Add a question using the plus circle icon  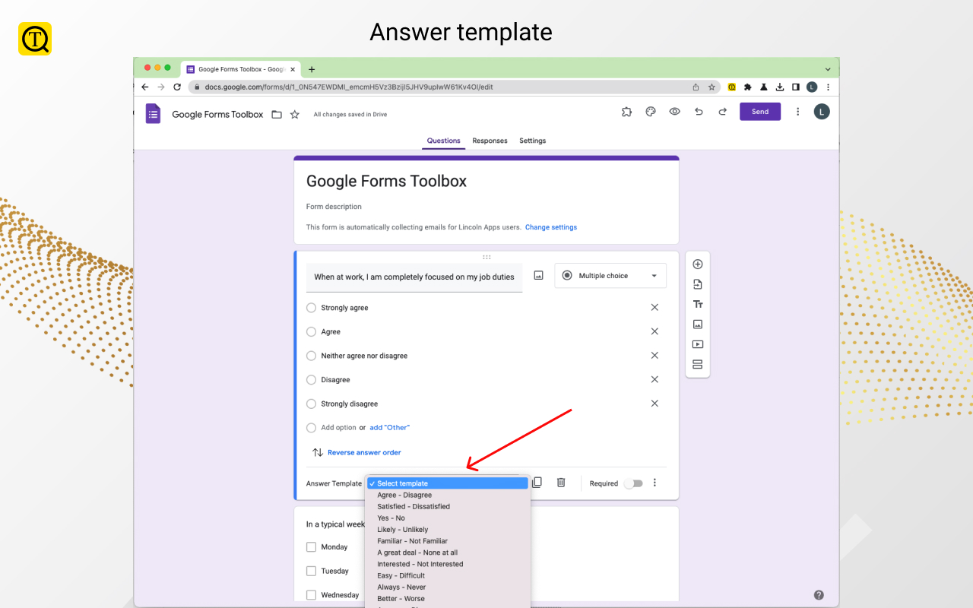coord(698,264)
